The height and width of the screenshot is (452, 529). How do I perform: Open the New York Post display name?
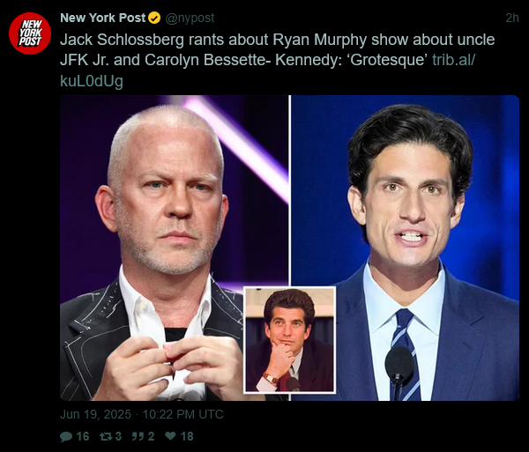click(103, 18)
